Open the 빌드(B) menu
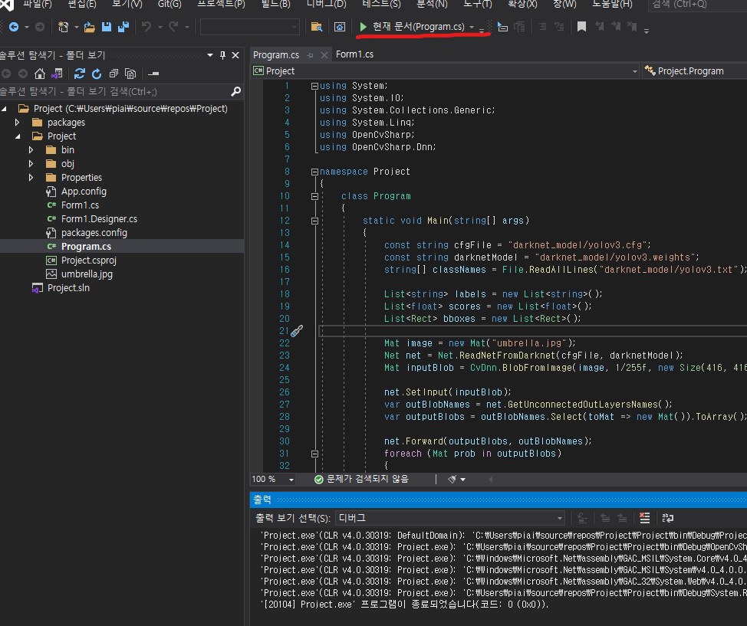The image size is (747, 626). tap(274, 5)
